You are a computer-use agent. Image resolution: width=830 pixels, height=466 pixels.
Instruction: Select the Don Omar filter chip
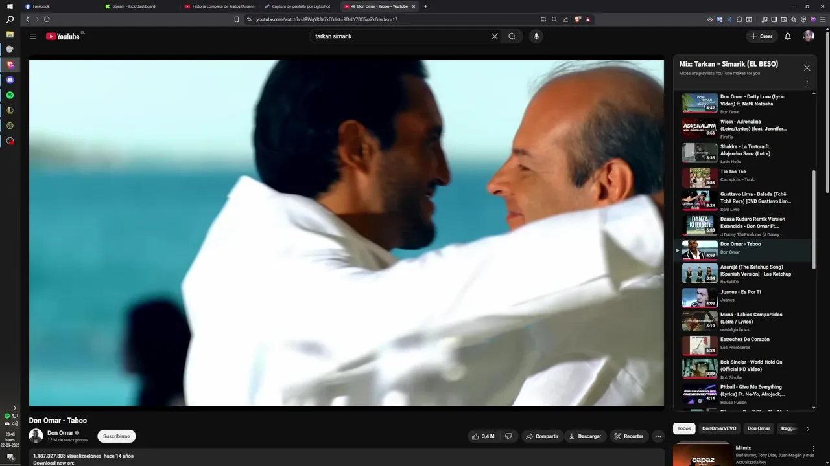point(759,428)
